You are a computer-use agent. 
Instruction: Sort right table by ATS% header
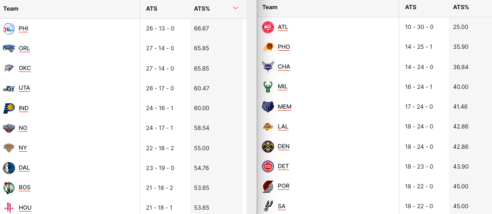coord(461,7)
